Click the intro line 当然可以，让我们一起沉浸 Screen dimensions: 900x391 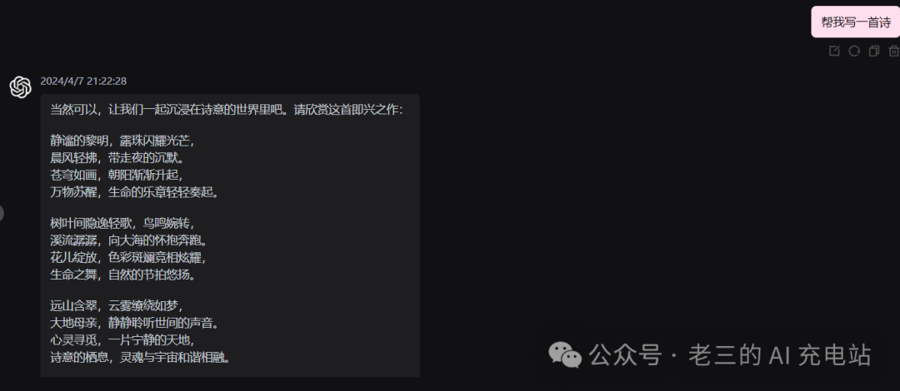[x=227, y=110]
